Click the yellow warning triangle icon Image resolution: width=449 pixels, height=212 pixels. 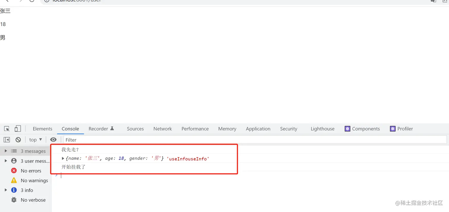click(14, 180)
